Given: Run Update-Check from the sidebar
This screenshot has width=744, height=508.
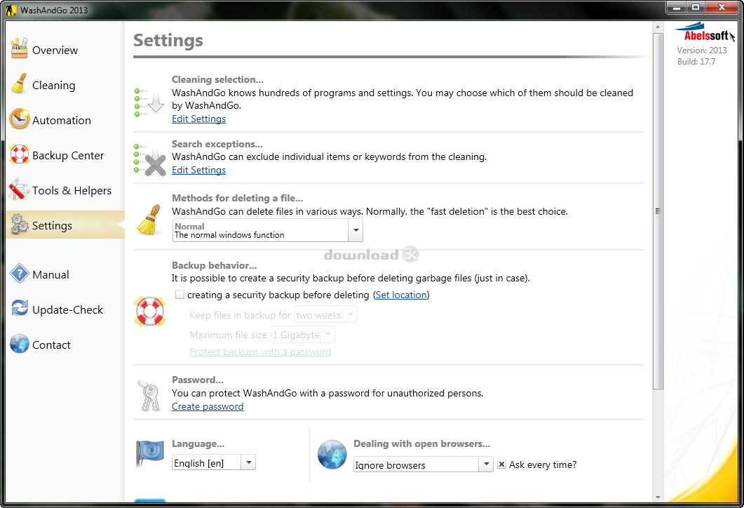Looking at the screenshot, I should 67,309.
